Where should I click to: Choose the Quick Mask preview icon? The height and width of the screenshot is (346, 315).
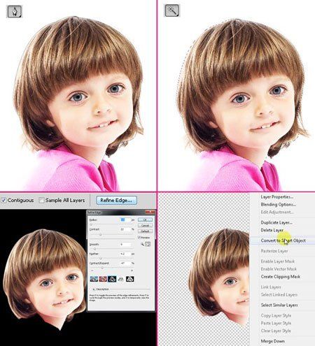pyautogui.click(x=103, y=279)
